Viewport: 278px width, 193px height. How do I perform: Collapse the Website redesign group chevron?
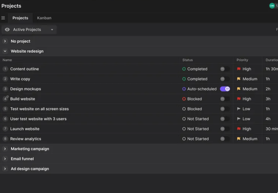[x=5, y=51]
